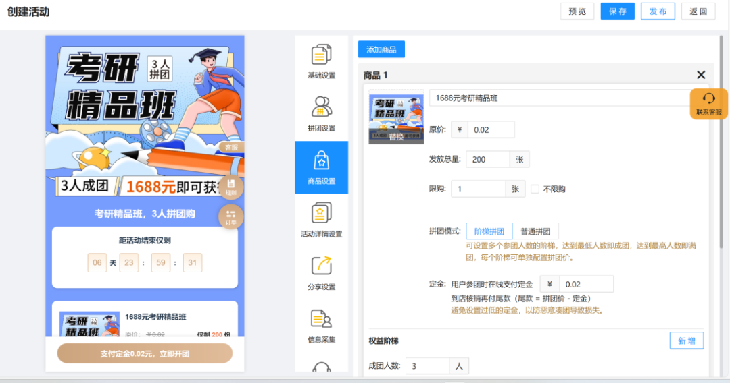The width and height of the screenshot is (730, 383).
Task: Close the 商品 1 panel
Action: pyautogui.click(x=701, y=75)
